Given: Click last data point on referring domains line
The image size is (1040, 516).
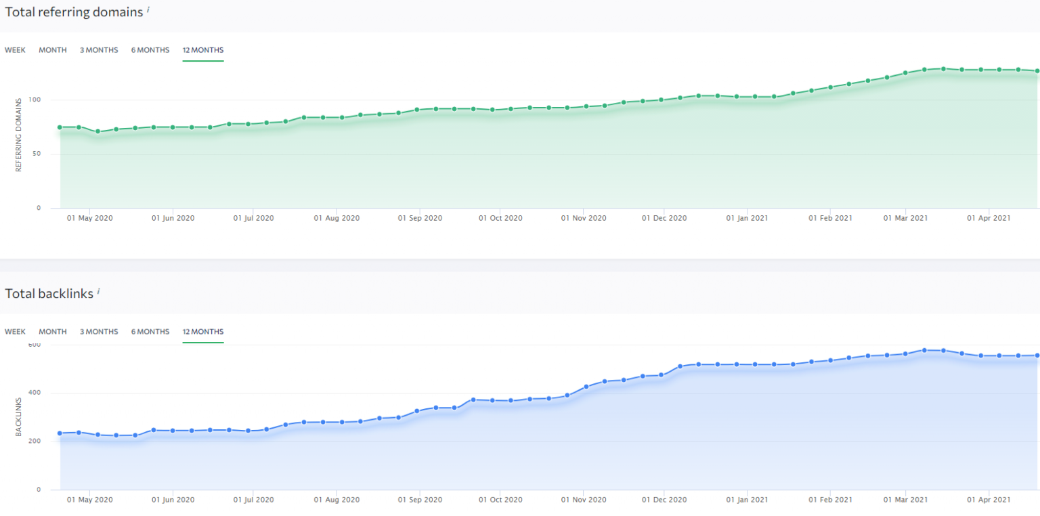Looking at the screenshot, I should click(x=1037, y=70).
